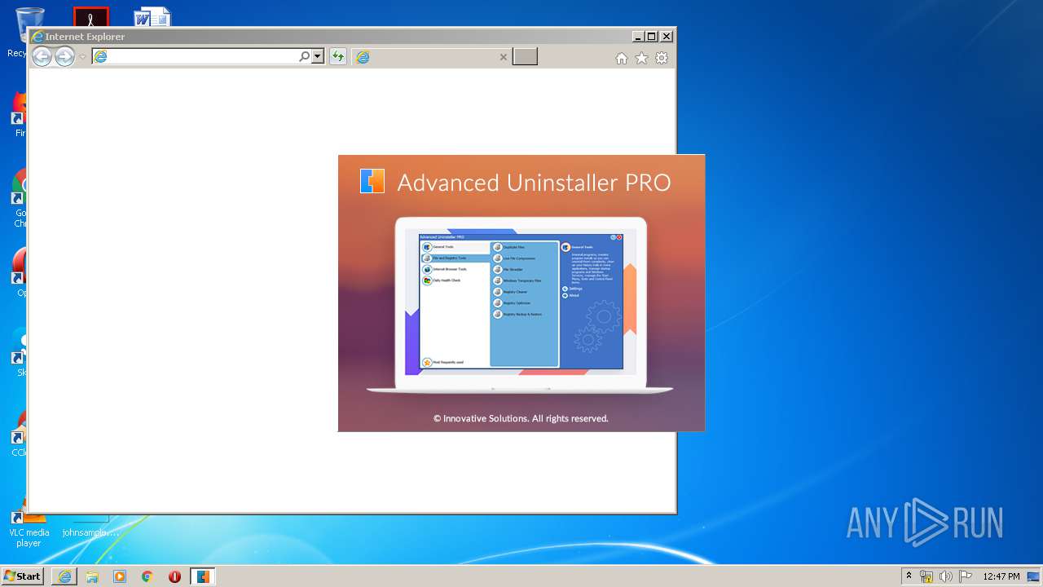Screen dimensions: 1043x587
Task: Open Windows Explorer from the taskbar
Action: point(92,576)
